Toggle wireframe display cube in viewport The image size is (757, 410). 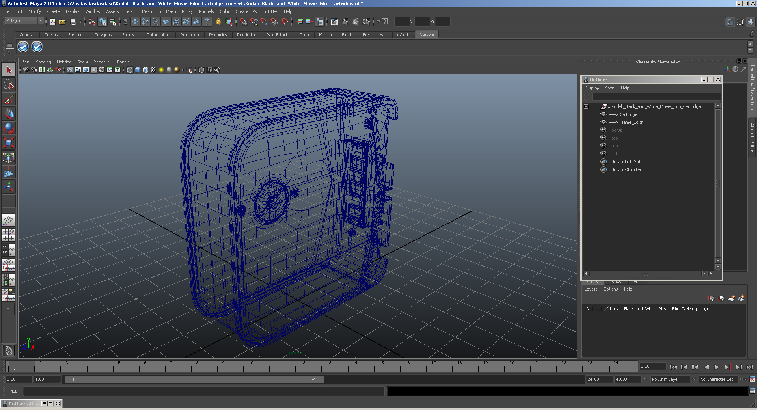click(x=130, y=70)
